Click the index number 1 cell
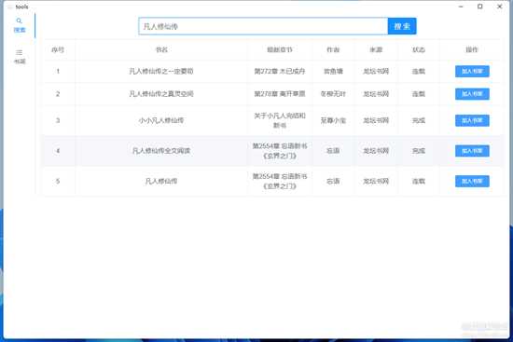The width and height of the screenshot is (513, 342). 58,71
